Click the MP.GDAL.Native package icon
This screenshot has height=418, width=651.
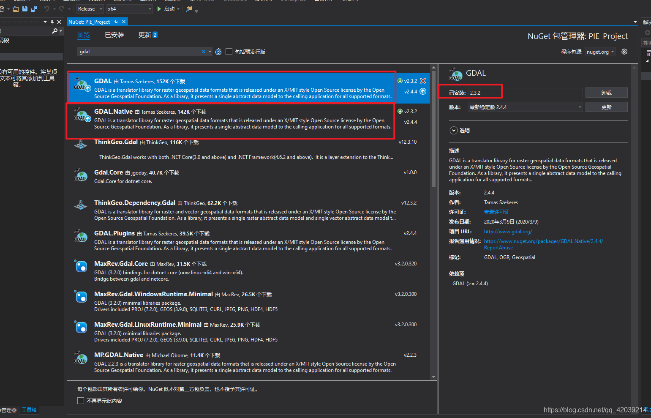(x=80, y=358)
